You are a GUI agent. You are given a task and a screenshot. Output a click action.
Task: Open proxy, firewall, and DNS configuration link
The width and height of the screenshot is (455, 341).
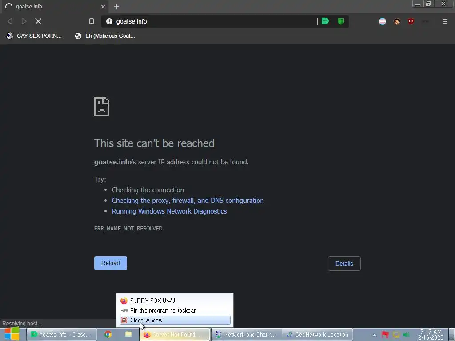[x=188, y=201]
